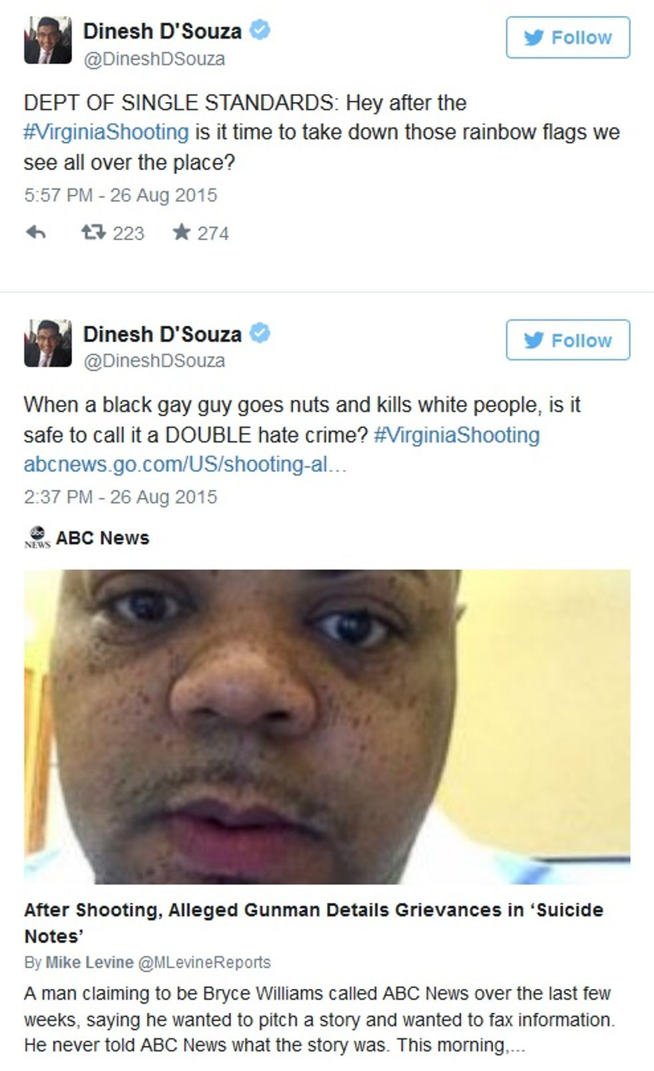This screenshot has width=654, height=1071.
Task: Click the Dinesh D'Souza name in second tweet
Action: [162, 334]
